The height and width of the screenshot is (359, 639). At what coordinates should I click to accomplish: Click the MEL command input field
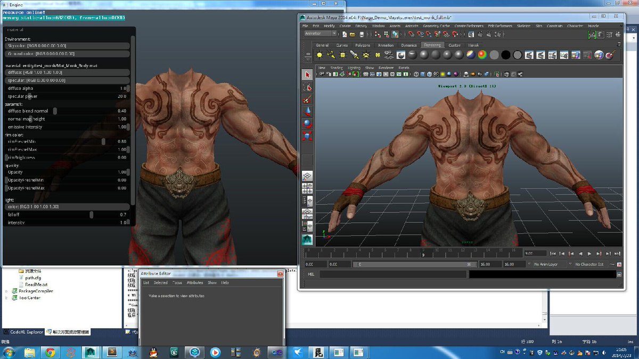coord(393,274)
